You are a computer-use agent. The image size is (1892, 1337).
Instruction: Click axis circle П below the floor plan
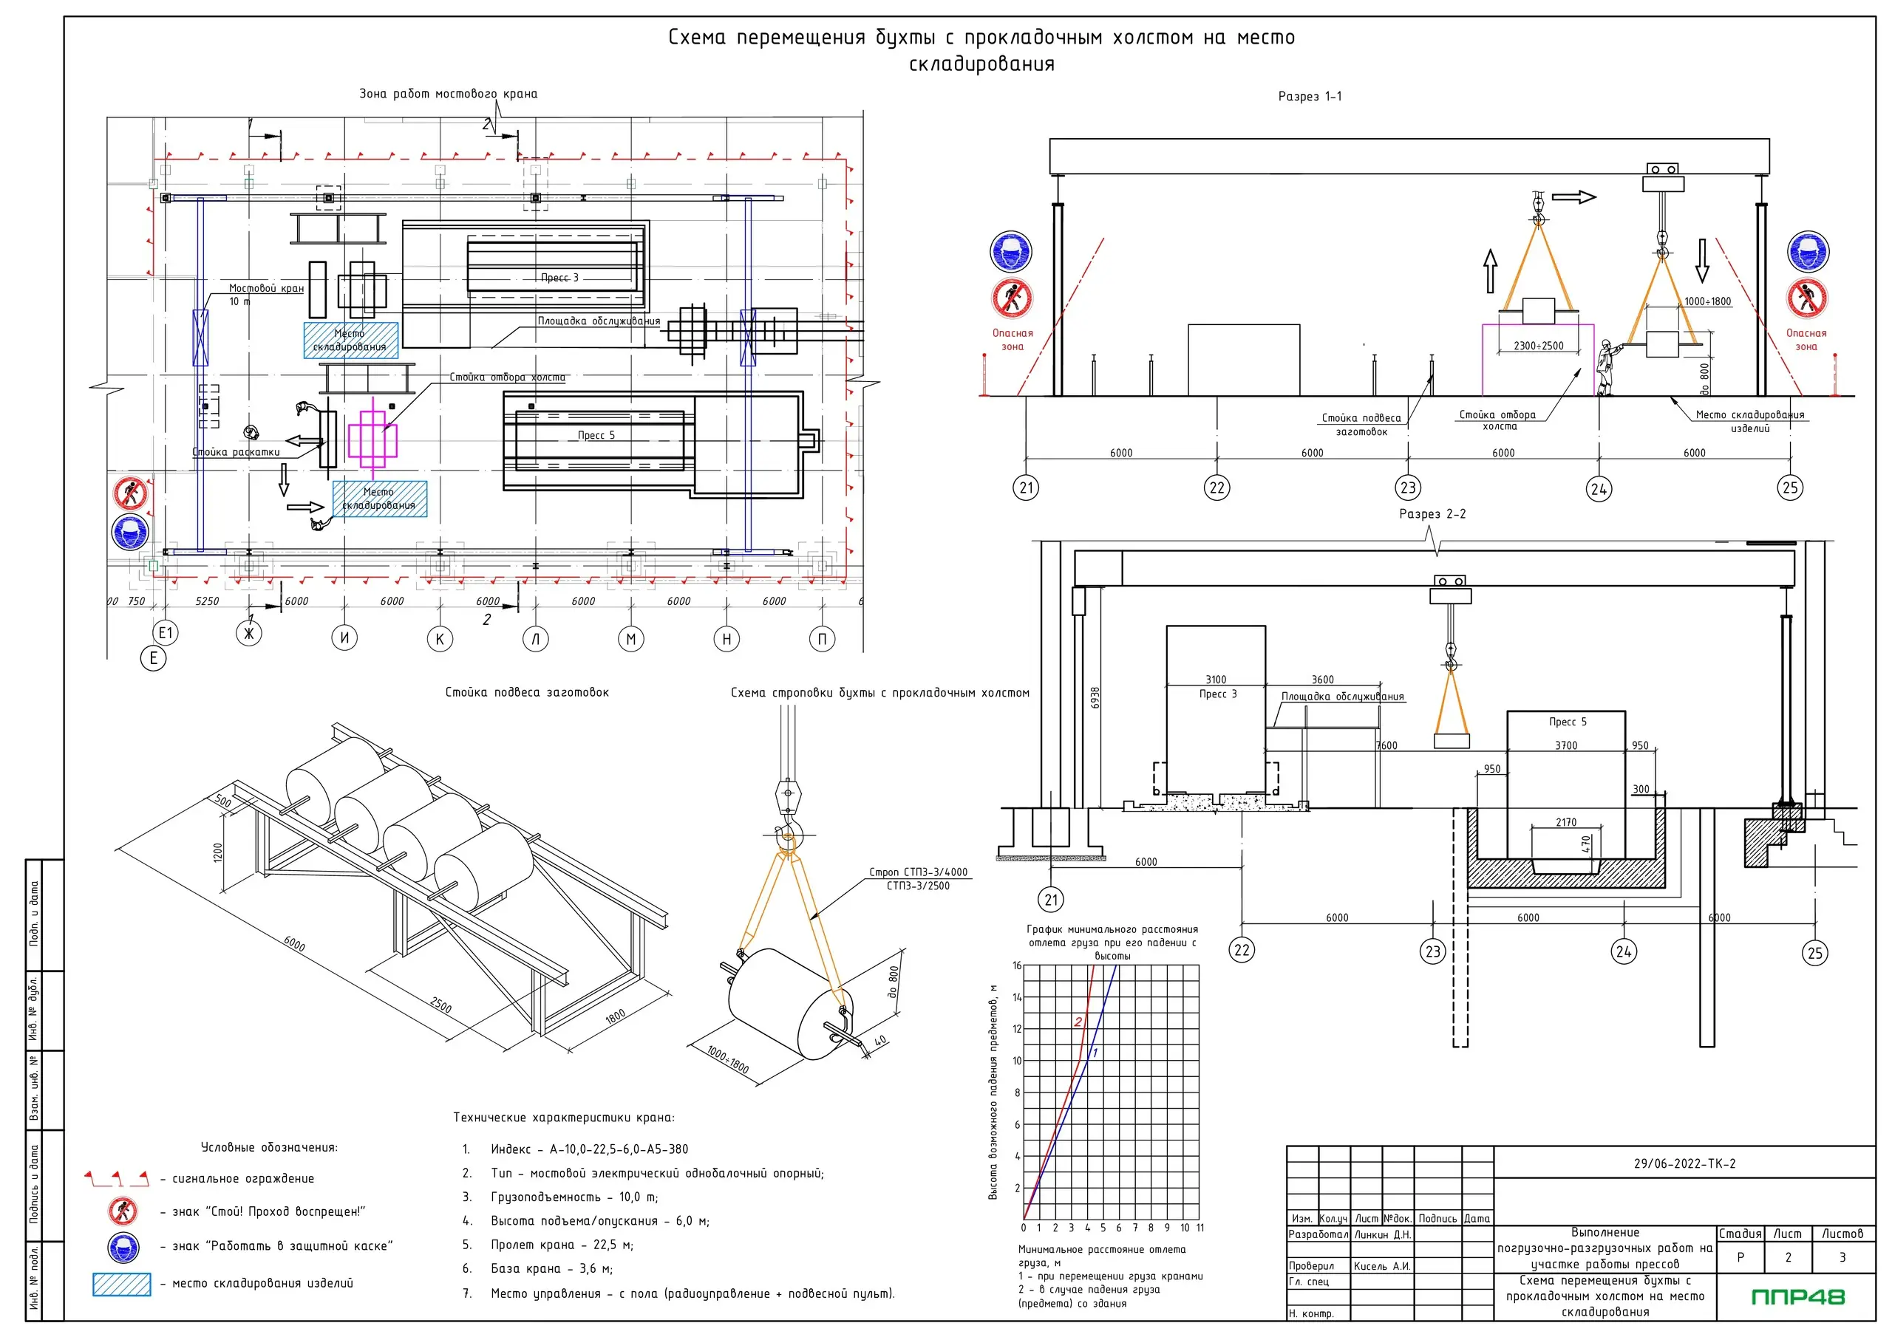click(822, 638)
